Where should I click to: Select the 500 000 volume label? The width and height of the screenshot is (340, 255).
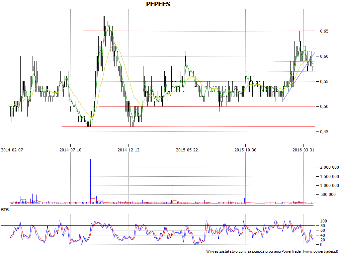[x=328, y=195]
